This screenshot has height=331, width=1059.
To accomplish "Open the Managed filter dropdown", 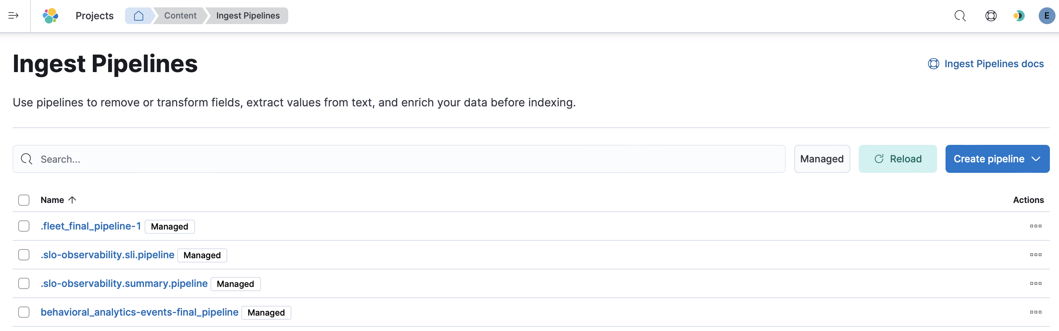I will click(821, 159).
